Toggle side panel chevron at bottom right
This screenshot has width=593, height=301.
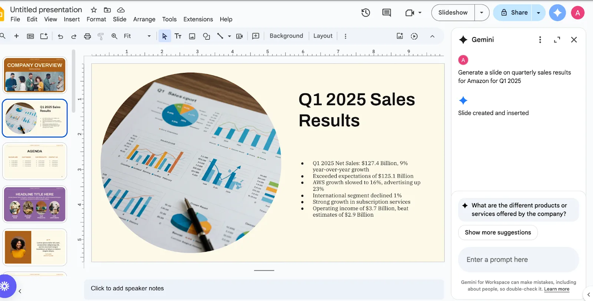(589, 295)
